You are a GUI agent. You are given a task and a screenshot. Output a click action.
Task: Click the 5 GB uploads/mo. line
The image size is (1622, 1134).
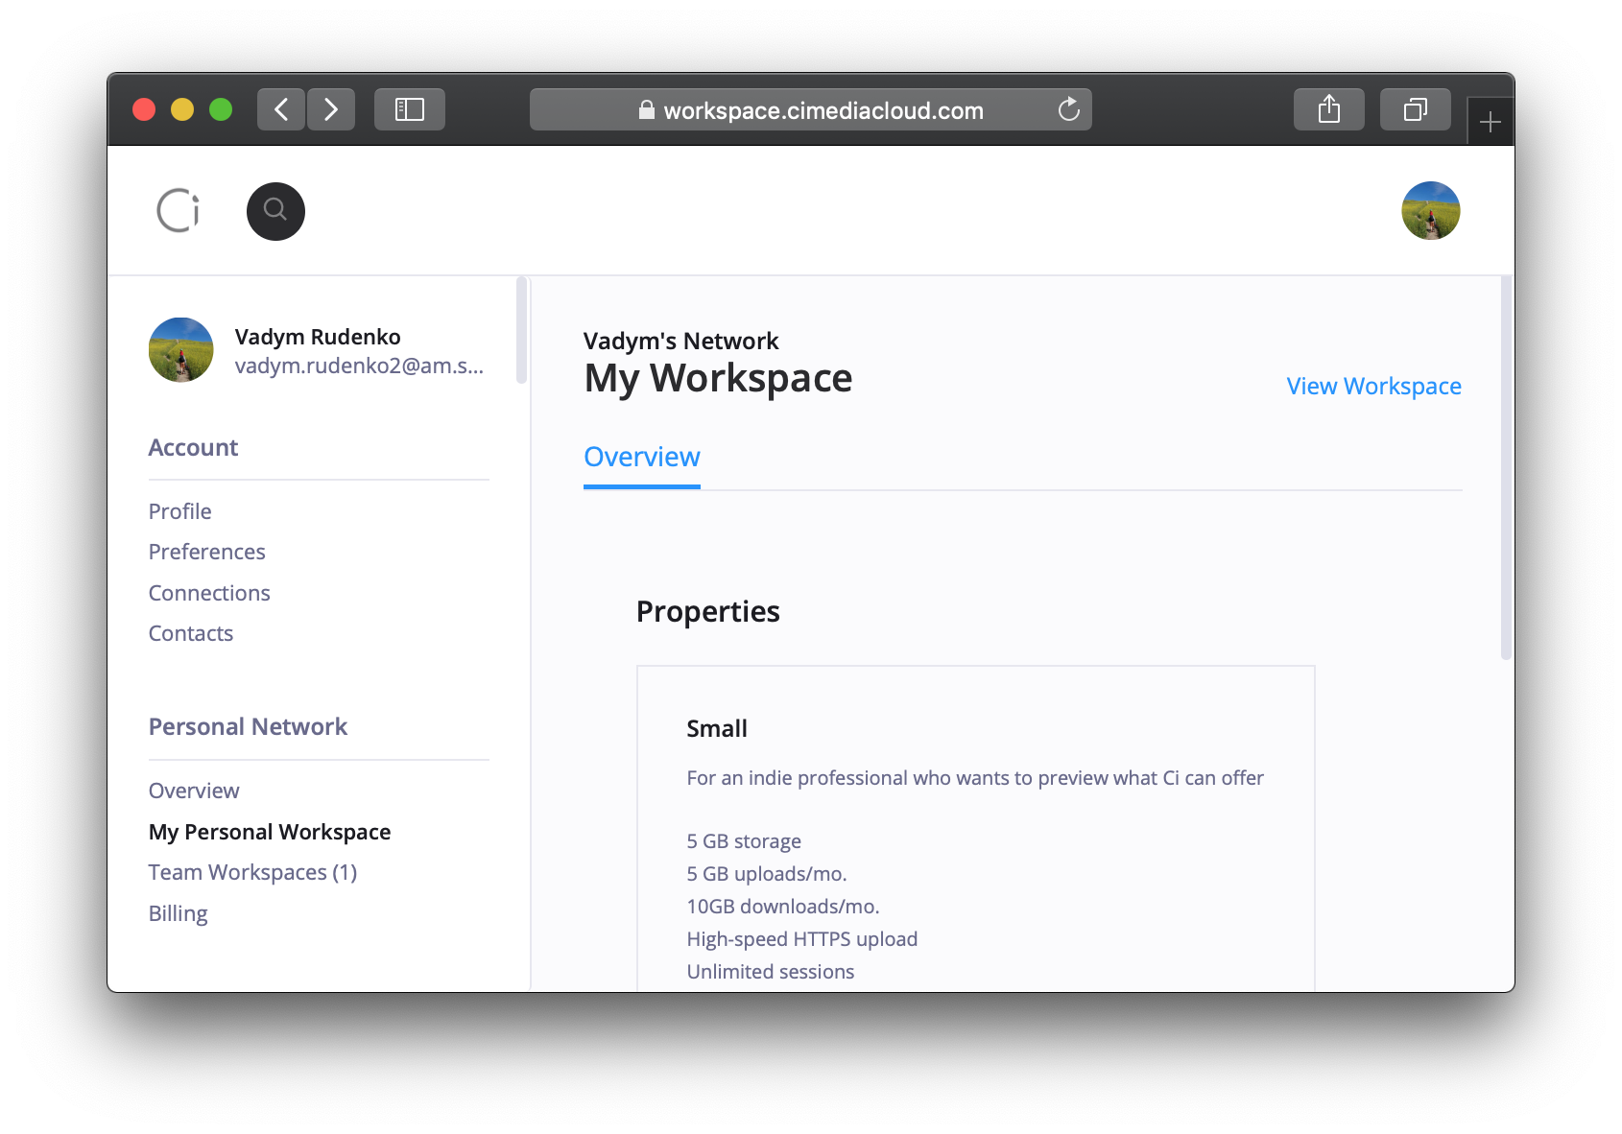point(767,874)
